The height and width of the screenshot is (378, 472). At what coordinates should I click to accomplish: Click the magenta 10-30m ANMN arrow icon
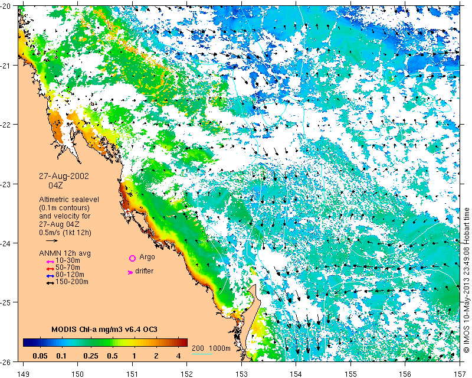[x=50, y=262]
